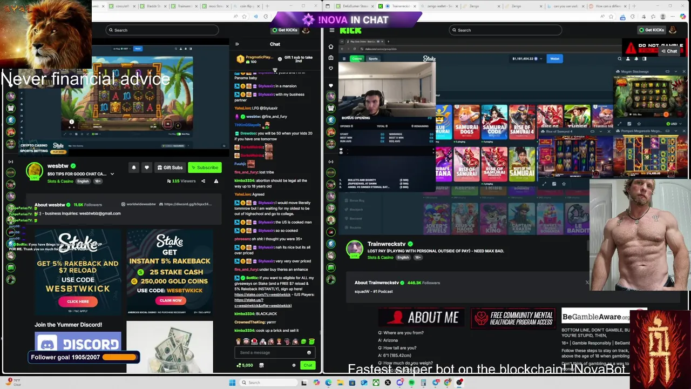691x389 pixels.
Task: Click the bell notification icon on wesbtw channel
Action: pos(134,167)
